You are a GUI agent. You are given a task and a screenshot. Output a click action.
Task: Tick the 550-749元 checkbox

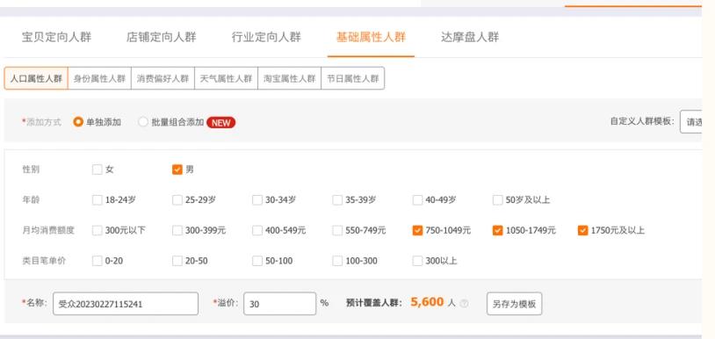(337, 231)
